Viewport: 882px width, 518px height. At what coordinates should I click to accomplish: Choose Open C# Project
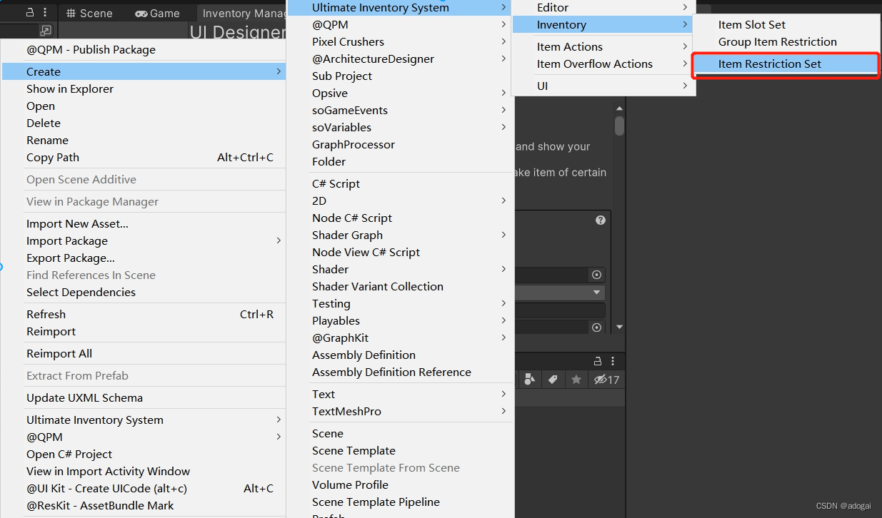coord(144,454)
